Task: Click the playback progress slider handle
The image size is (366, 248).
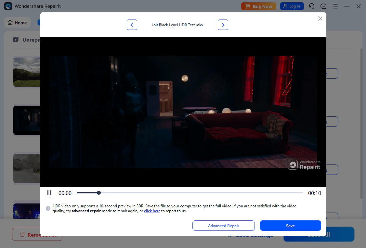Action: (x=99, y=193)
